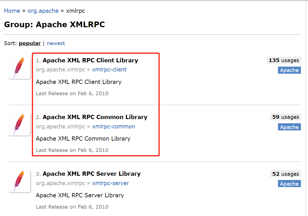Open org.apache breadcrumb link
This screenshot has width=308, height=216.
click(x=43, y=11)
